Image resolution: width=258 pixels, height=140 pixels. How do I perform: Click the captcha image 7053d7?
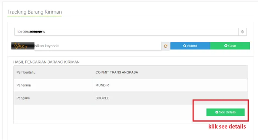tap(23, 46)
